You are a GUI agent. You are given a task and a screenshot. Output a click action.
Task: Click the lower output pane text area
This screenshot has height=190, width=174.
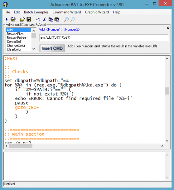[84, 166]
